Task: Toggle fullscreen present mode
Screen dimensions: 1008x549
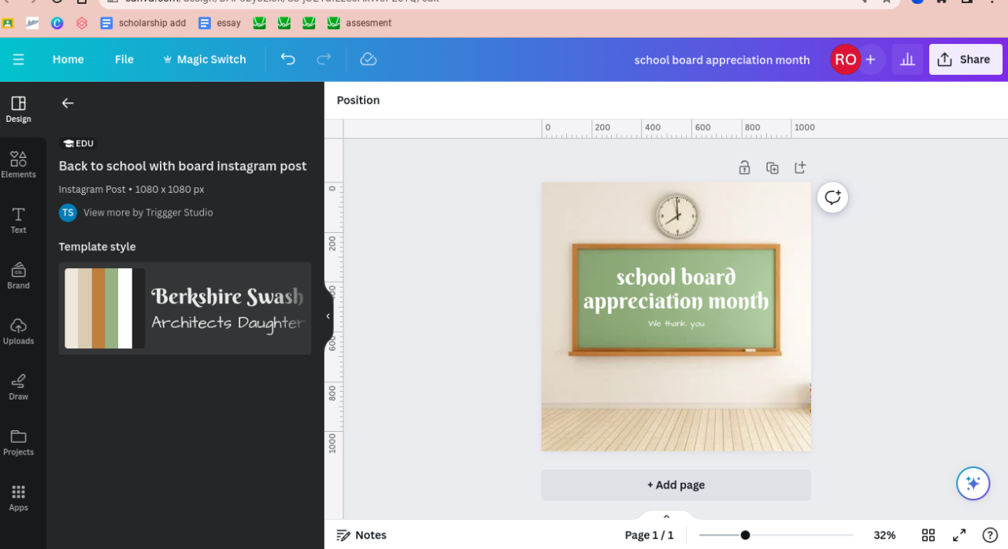Action: point(959,535)
